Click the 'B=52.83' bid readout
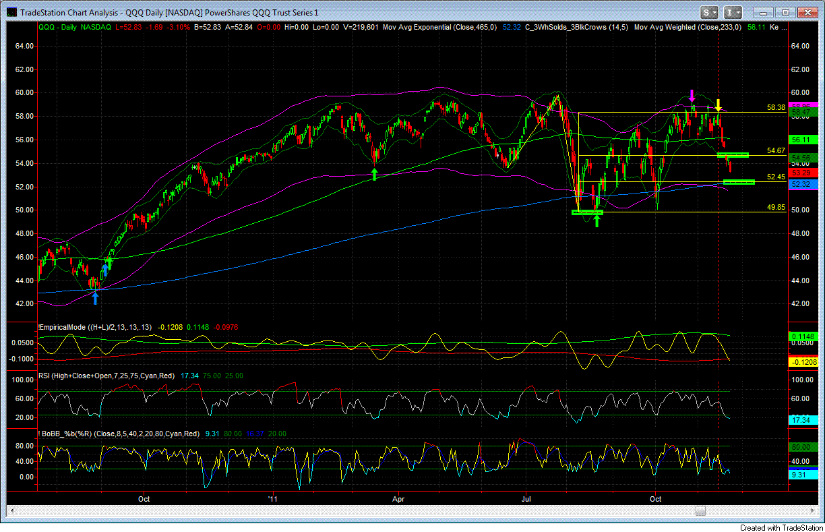The width and height of the screenshot is (825, 532). (x=206, y=28)
